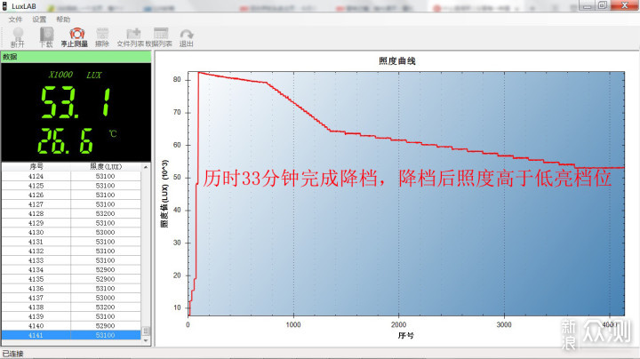Select data row 4137

click(71, 298)
